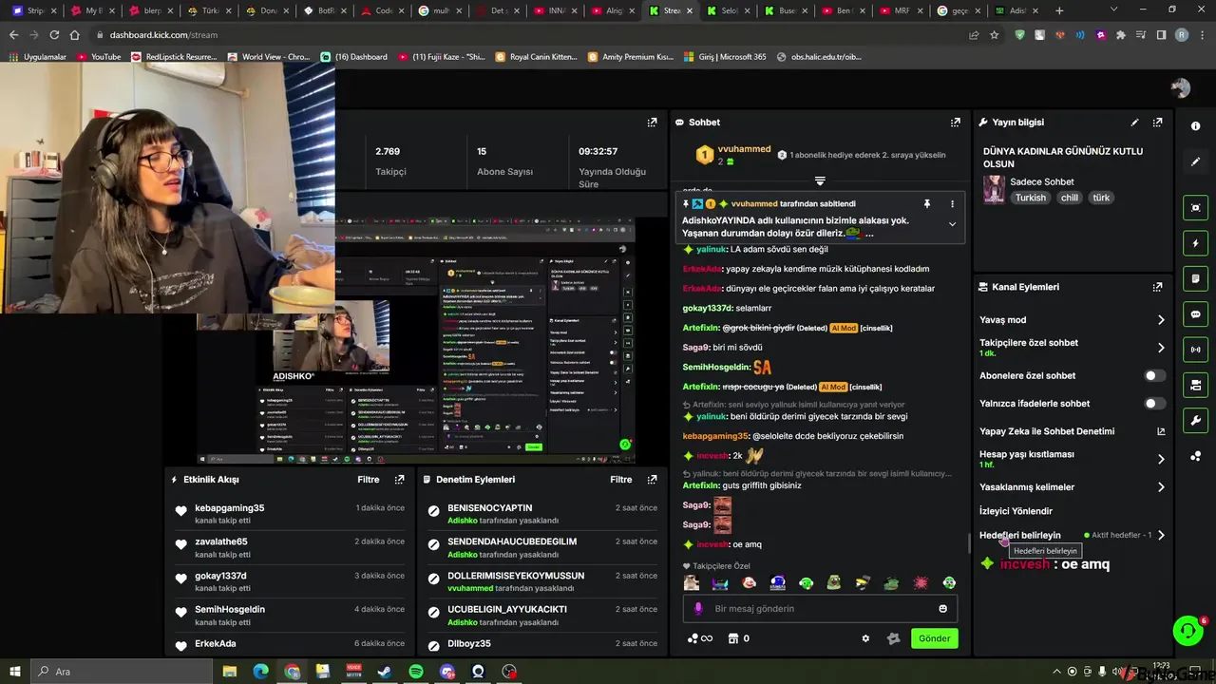The height and width of the screenshot is (684, 1216).
Task: Click the türk stream tag
Action: [1101, 198]
